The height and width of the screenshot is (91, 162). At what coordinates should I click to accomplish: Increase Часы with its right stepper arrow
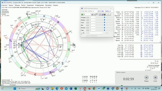click(x=88, y=22)
